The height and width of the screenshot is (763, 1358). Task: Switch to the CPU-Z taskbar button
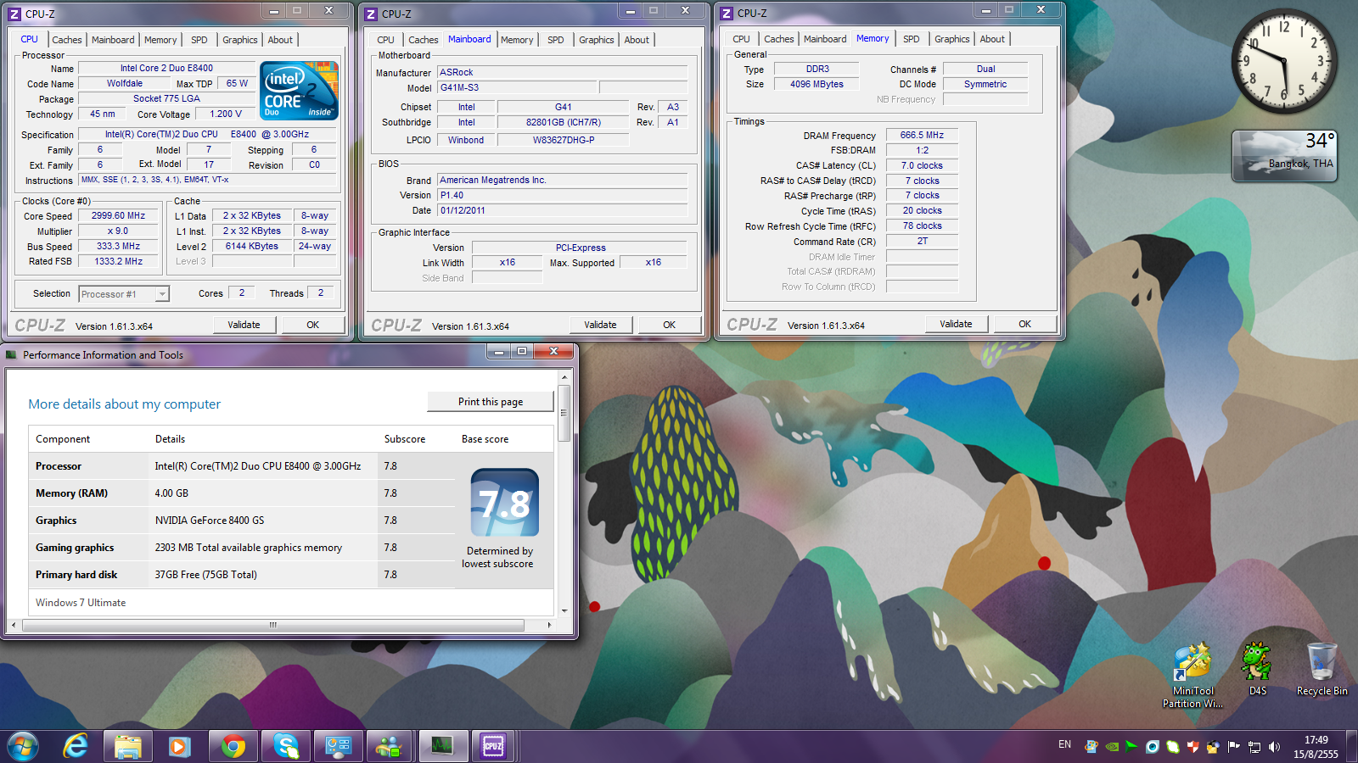[x=493, y=746]
